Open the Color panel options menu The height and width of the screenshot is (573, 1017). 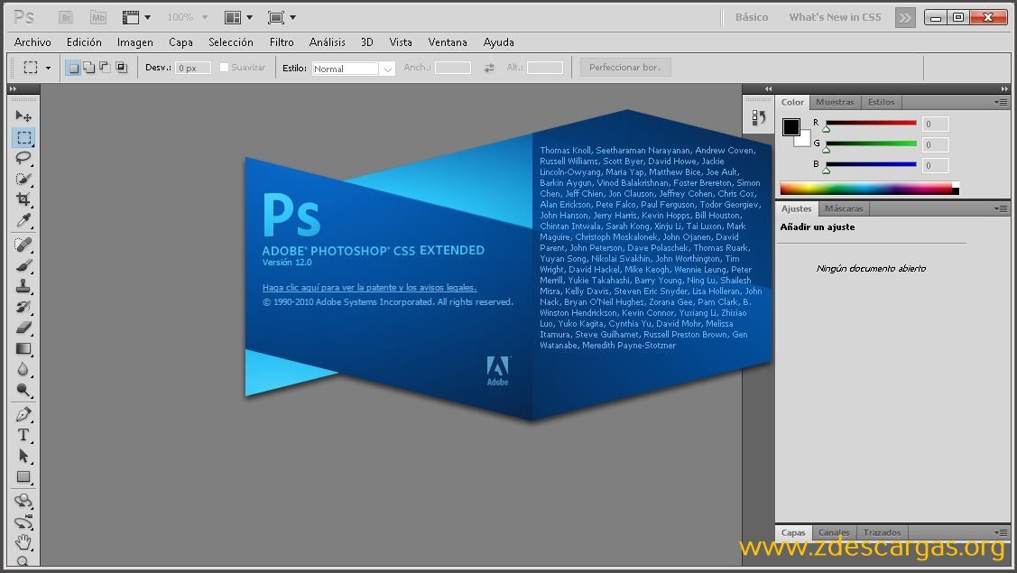coord(1001,103)
